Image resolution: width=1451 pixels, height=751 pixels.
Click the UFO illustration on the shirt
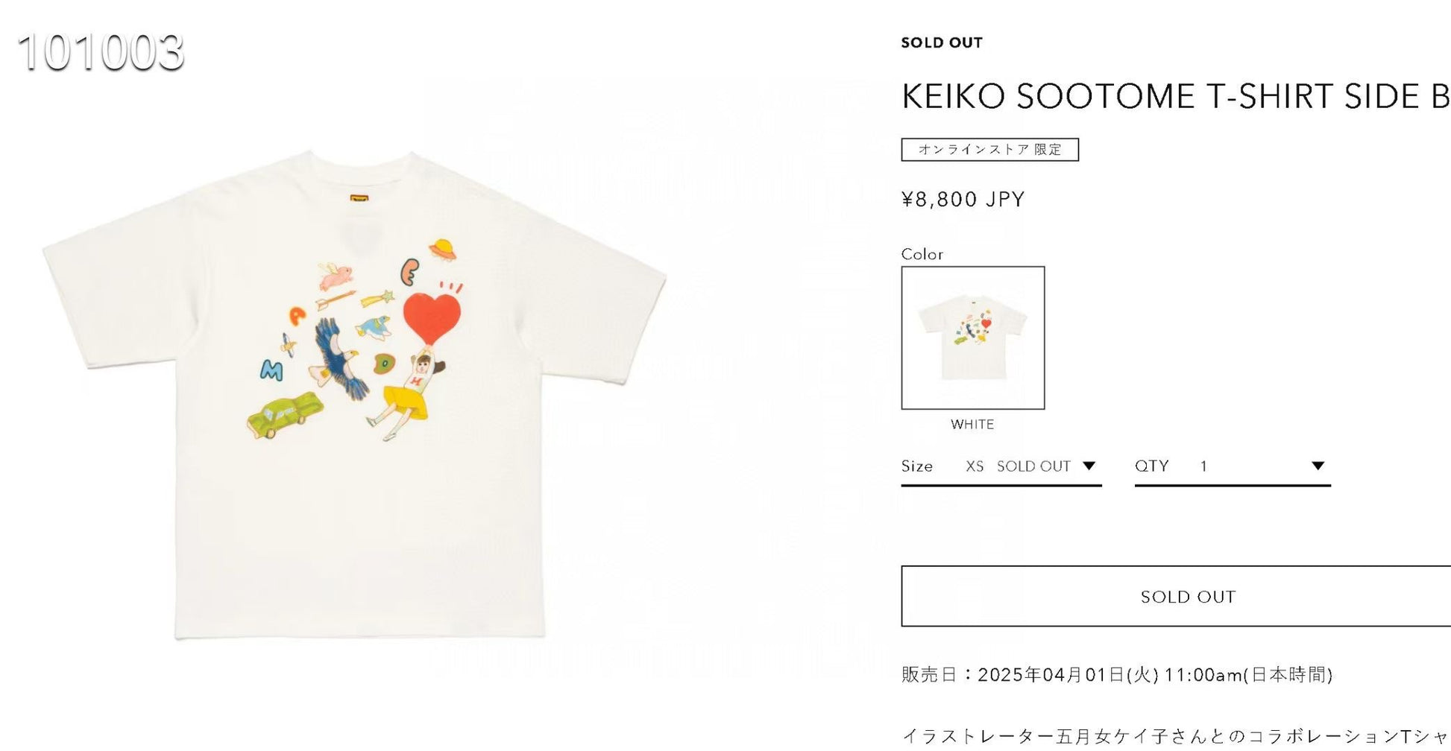[443, 250]
